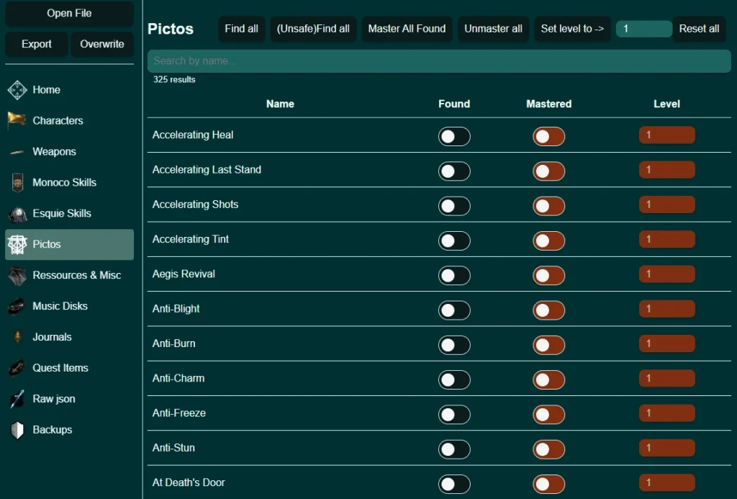The height and width of the screenshot is (499, 737).
Task: Click the Monoco Skills icon
Action: pos(17,183)
